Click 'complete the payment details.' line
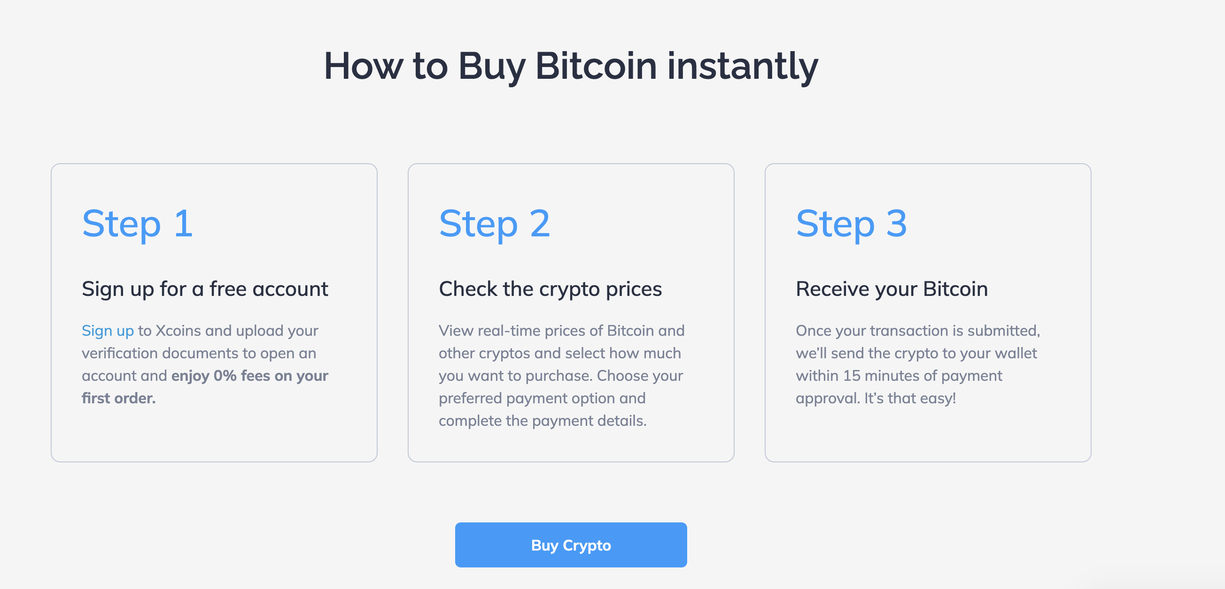The image size is (1225, 589). 543,421
